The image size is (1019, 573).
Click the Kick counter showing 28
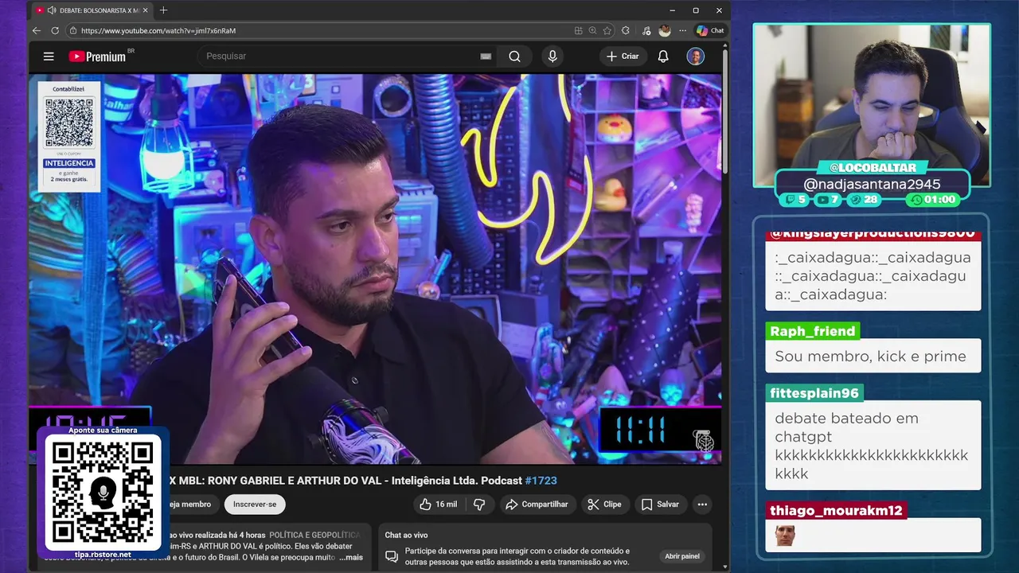click(x=865, y=200)
